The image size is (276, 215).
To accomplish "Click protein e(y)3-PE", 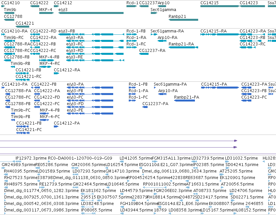I will click(x=90, y=113).
